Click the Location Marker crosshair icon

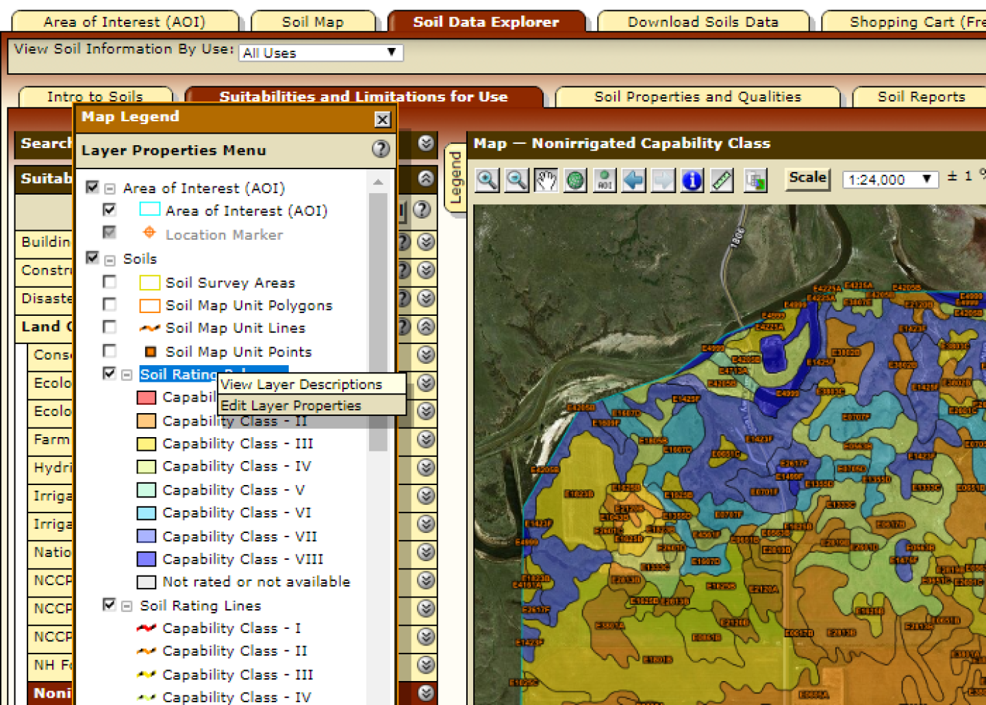coord(149,233)
